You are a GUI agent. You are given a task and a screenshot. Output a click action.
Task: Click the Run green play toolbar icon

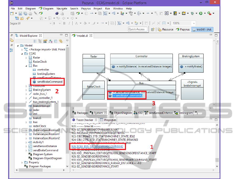(201, 13)
